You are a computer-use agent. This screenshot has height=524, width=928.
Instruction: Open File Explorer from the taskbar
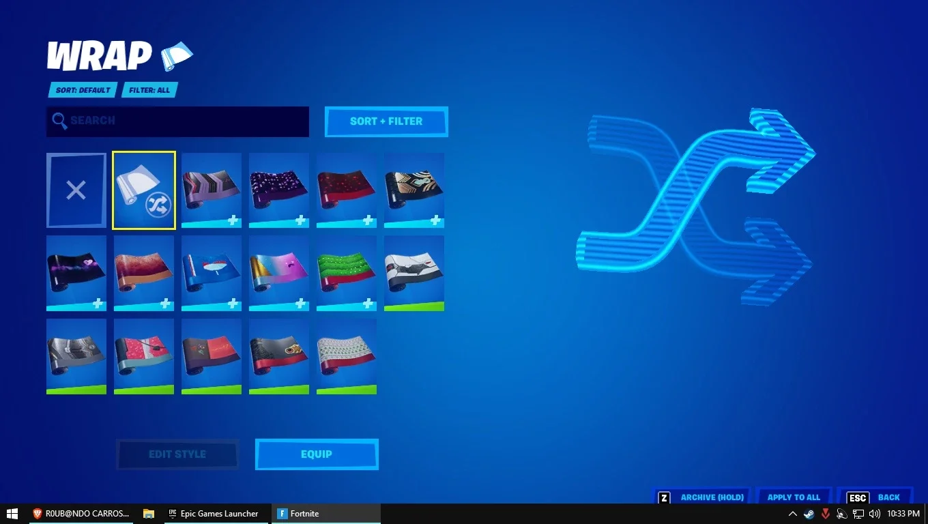click(x=149, y=514)
